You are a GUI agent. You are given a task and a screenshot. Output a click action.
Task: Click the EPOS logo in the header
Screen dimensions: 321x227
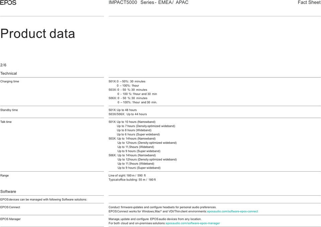pos(8,3)
